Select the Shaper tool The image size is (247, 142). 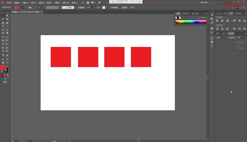pyautogui.click(x=3, y=33)
